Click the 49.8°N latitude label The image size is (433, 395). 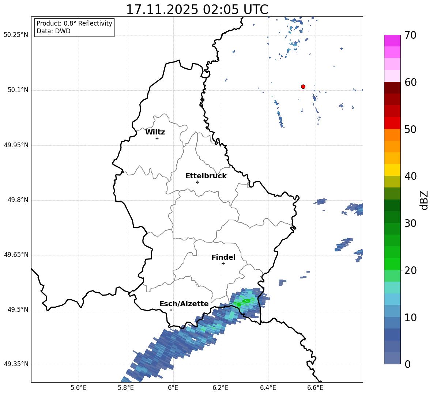(18, 200)
